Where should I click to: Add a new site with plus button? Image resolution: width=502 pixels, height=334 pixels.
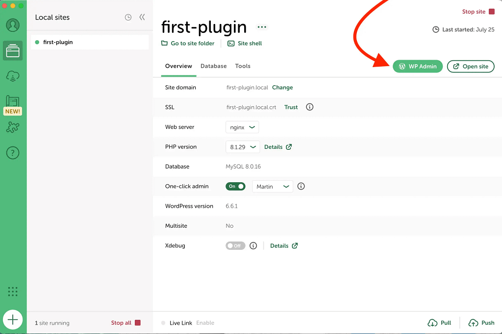pyautogui.click(x=13, y=320)
